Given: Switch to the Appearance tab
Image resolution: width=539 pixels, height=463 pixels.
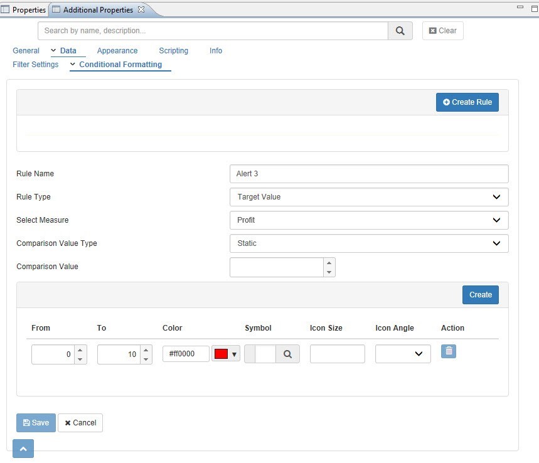Looking at the screenshot, I should (x=117, y=51).
